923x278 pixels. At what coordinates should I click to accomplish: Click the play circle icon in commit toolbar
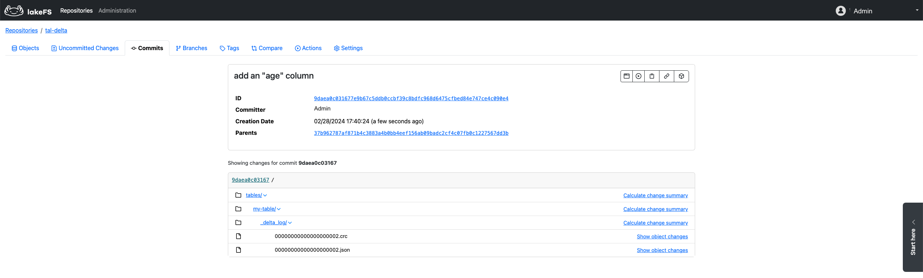tap(639, 76)
